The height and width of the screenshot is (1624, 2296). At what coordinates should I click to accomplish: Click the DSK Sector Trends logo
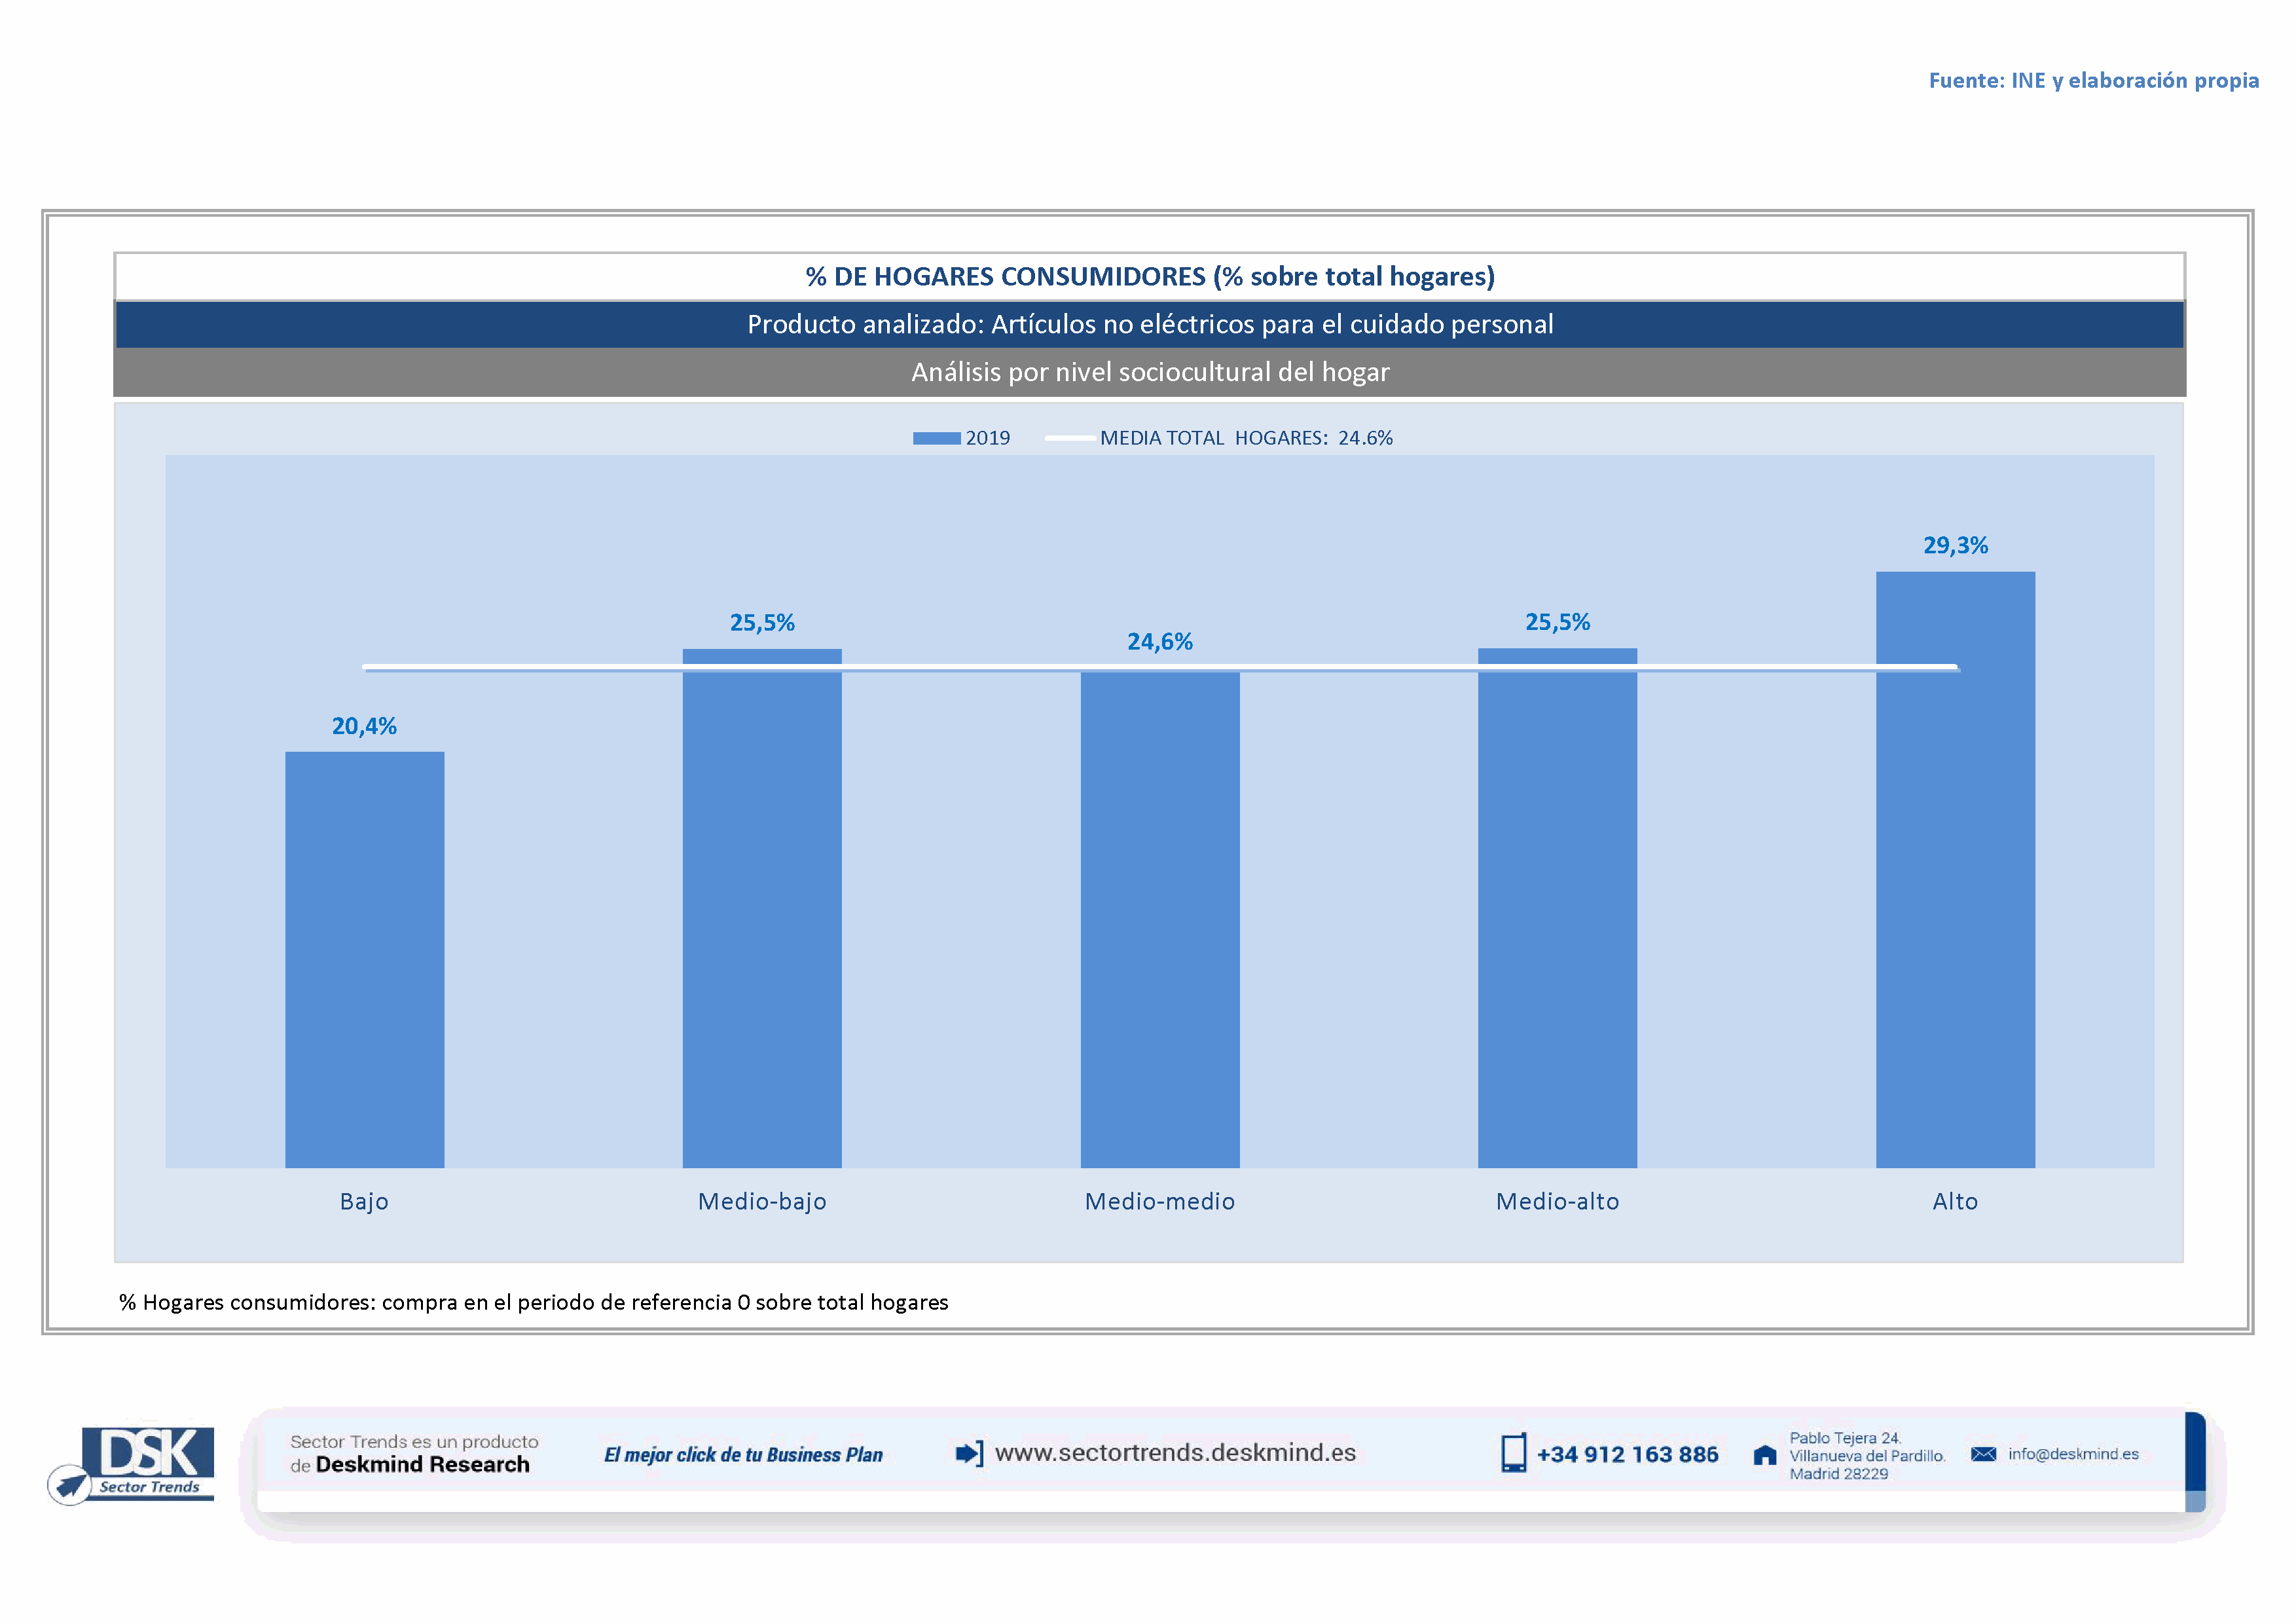pos(148,1462)
